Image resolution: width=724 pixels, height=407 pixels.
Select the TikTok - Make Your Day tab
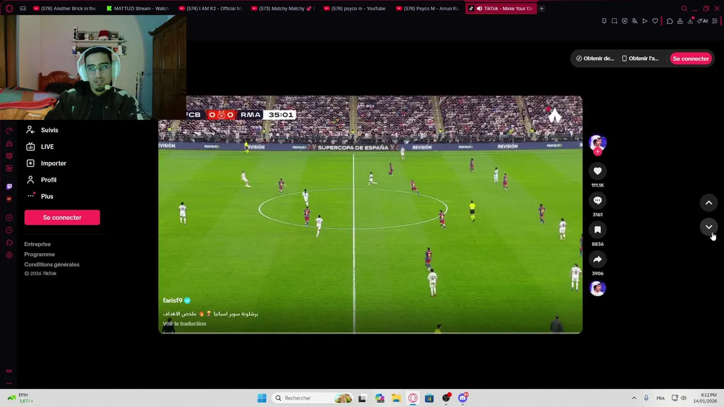coord(501,8)
